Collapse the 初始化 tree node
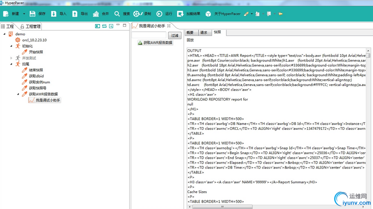Viewport: 373px width, 209px height. tap(11, 46)
